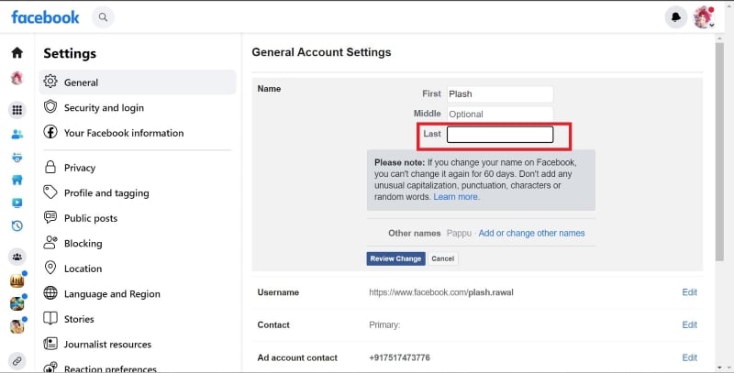Screen dimensions: 734x373
Task: Follow the Learn more link
Action: [x=456, y=197]
